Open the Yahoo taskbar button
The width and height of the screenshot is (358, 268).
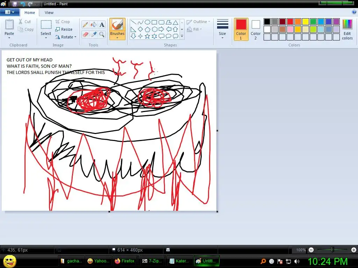pyautogui.click(x=98, y=261)
